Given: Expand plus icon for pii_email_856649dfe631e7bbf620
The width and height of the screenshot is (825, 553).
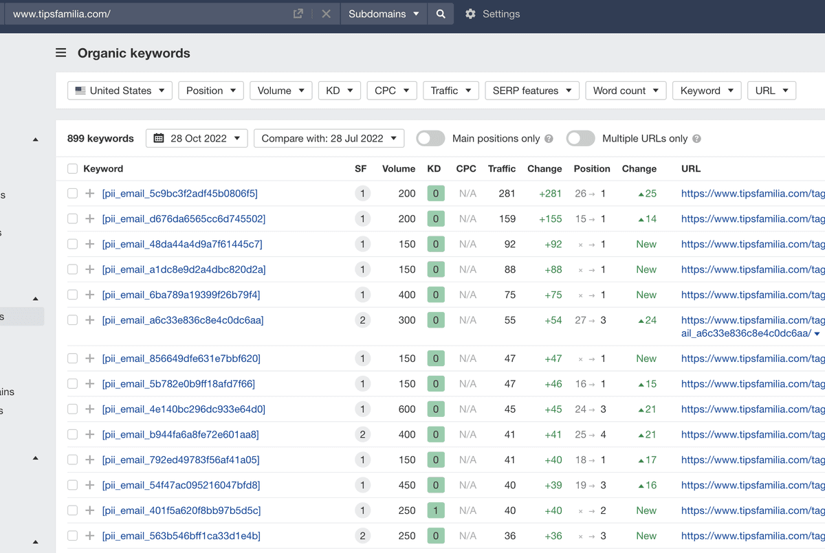Looking at the screenshot, I should (89, 359).
